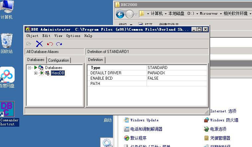Click the Open folder toolbar icon
252x147 pixels.
pos(29,44)
